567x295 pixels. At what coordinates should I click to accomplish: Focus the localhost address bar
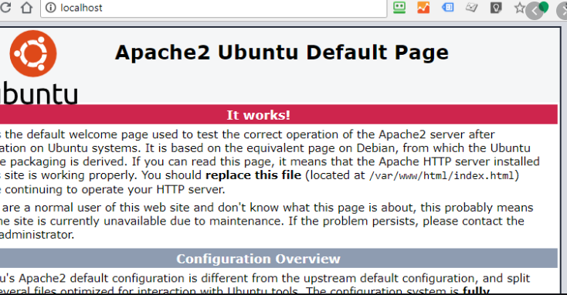pyautogui.click(x=214, y=8)
